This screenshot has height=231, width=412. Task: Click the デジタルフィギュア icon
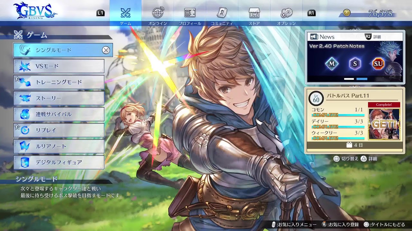point(25,162)
